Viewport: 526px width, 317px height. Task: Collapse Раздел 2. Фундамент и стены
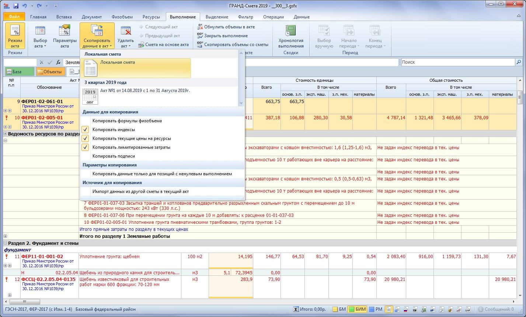coord(6,243)
